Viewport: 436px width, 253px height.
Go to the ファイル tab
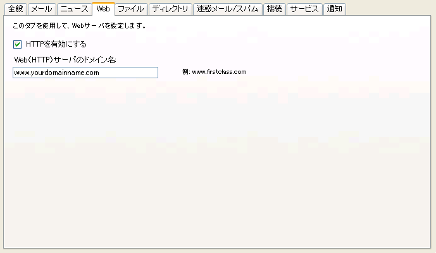pyautogui.click(x=131, y=9)
